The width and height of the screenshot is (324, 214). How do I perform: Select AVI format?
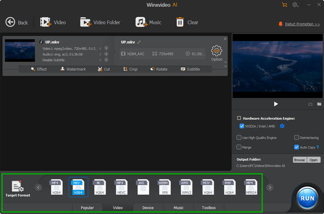(x=143, y=187)
